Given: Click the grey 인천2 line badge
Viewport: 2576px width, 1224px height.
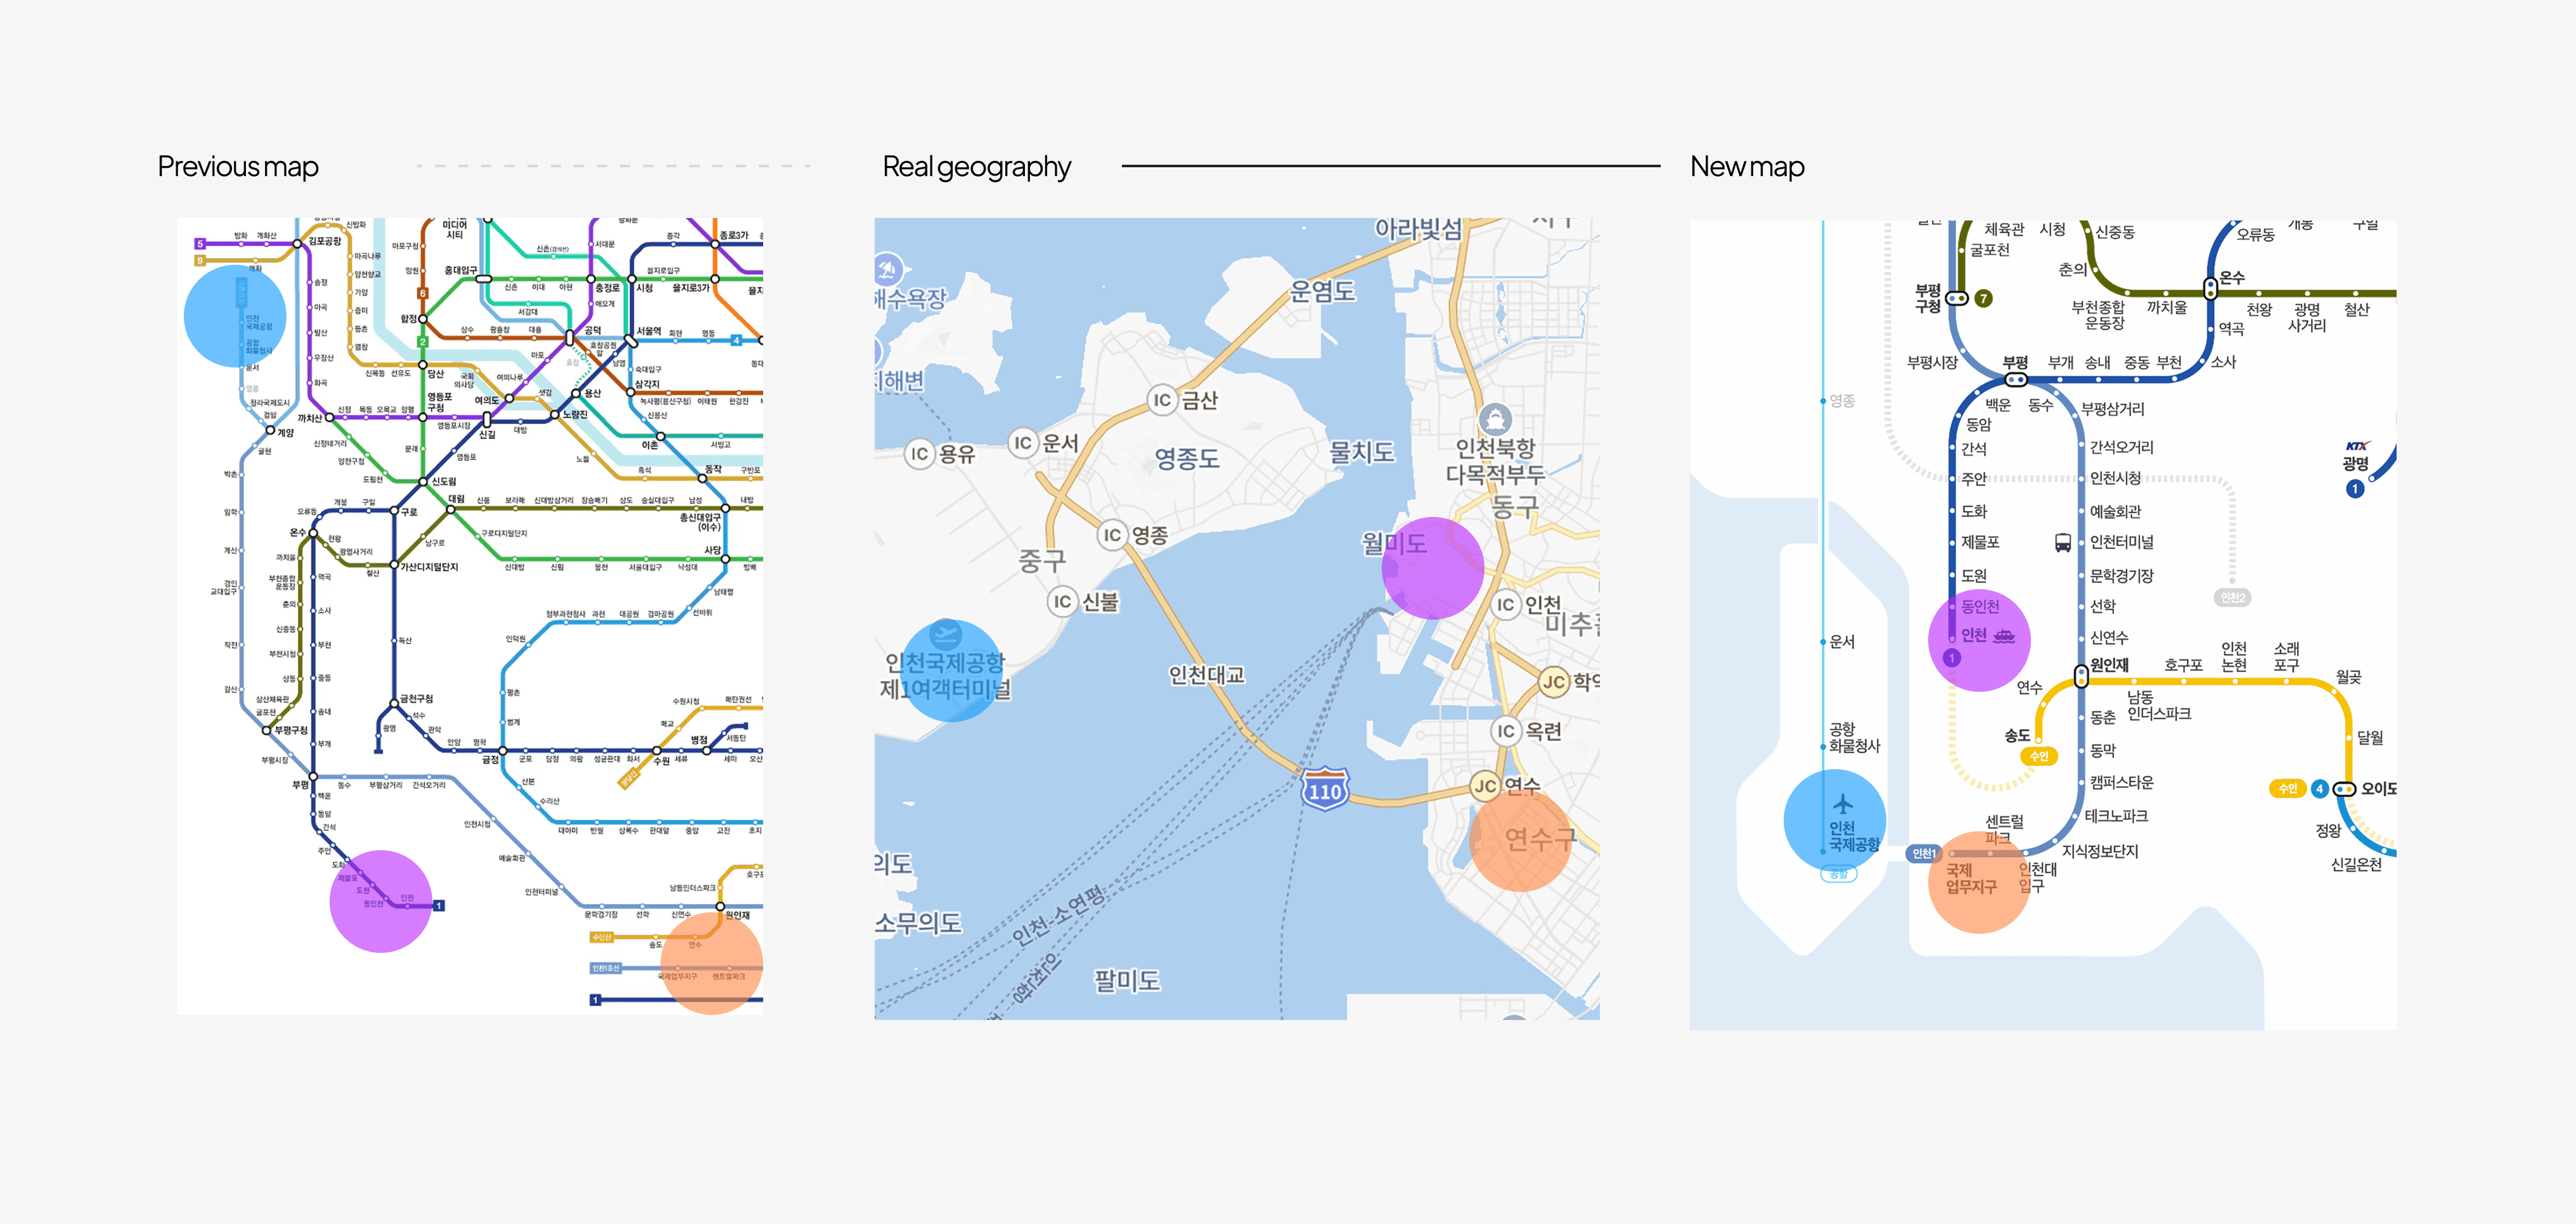Looking at the screenshot, I should pyautogui.click(x=2232, y=597).
